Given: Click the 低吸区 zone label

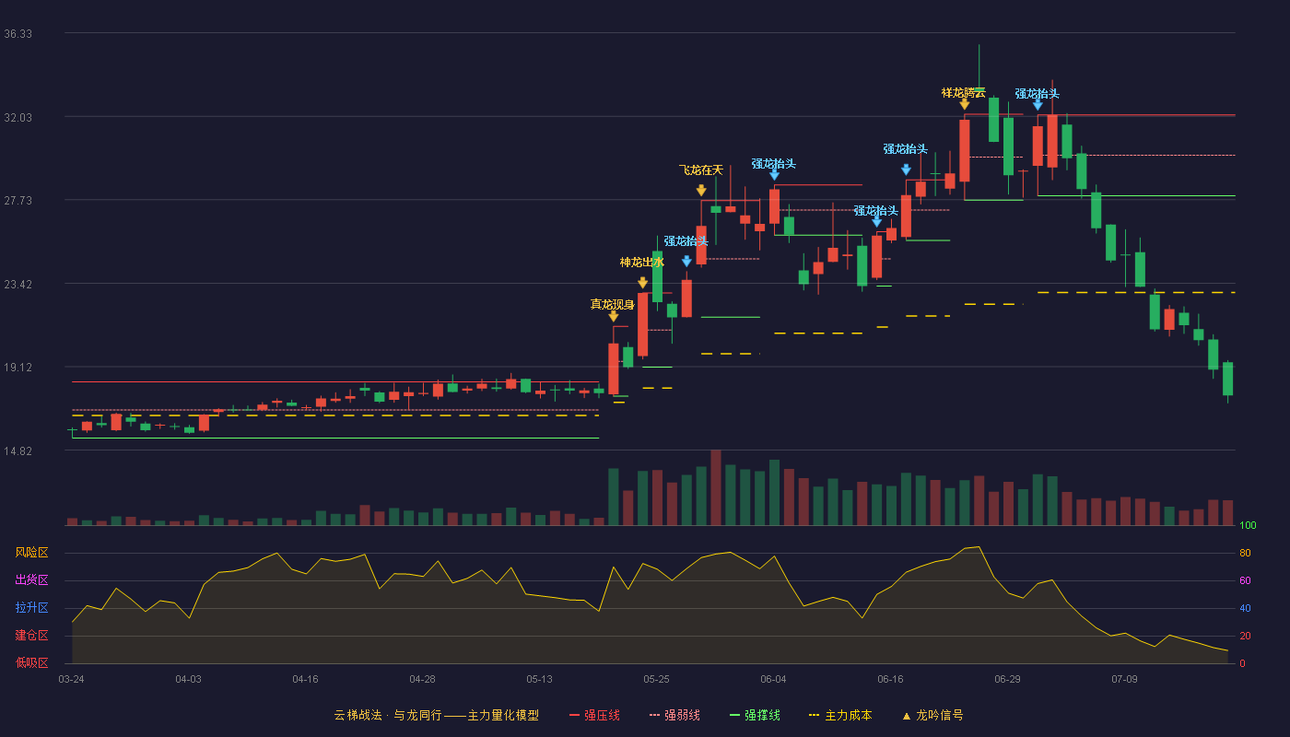Looking at the screenshot, I should click(31, 662).
